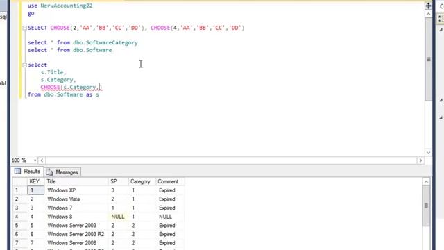The width and height of the screenshot is (444, 250).
Task: Click the horizontal scrollbar right arrow
Action: click(x=420, y=160)
